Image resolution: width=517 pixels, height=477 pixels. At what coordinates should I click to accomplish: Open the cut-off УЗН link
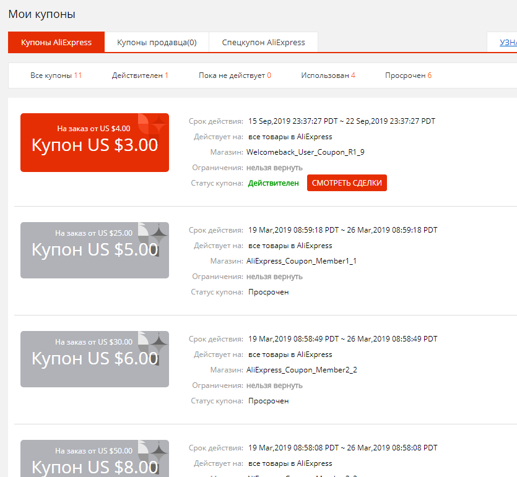tap(508, 42)
